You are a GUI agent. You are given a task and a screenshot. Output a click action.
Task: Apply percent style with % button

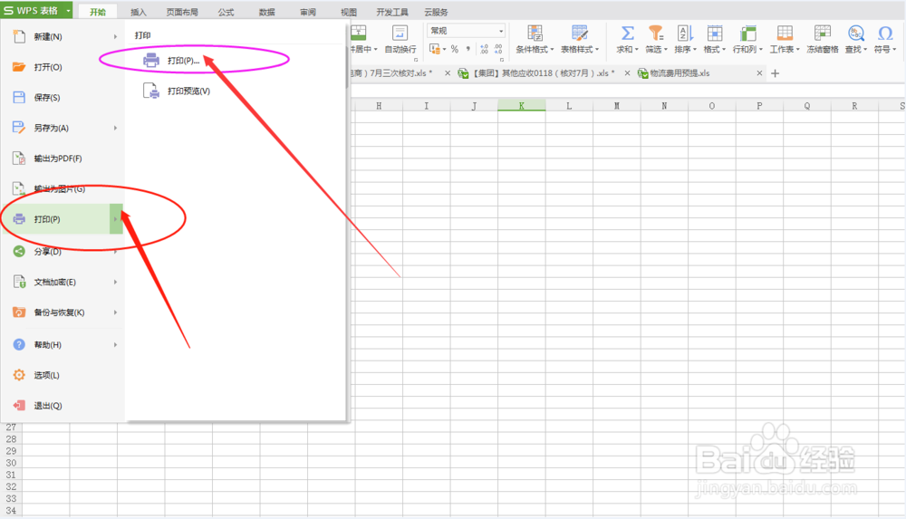455,49
